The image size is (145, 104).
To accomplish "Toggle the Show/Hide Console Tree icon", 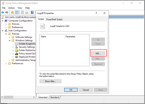I will [17, 12].
